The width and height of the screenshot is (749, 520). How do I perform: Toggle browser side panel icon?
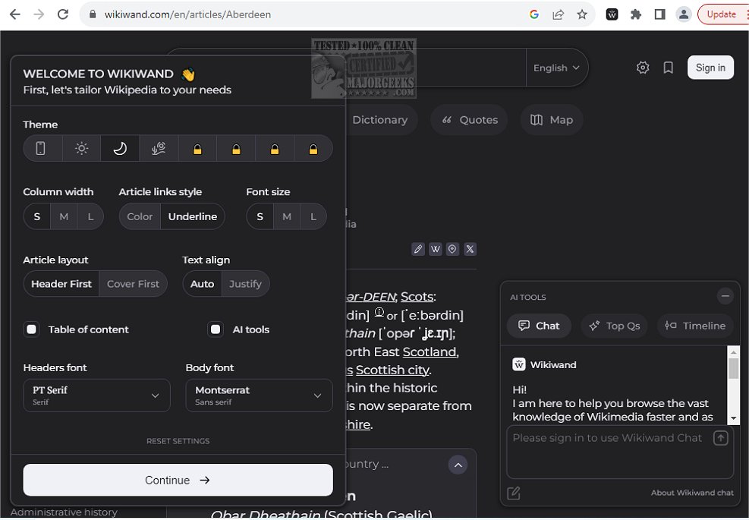[x=659, y=14]
